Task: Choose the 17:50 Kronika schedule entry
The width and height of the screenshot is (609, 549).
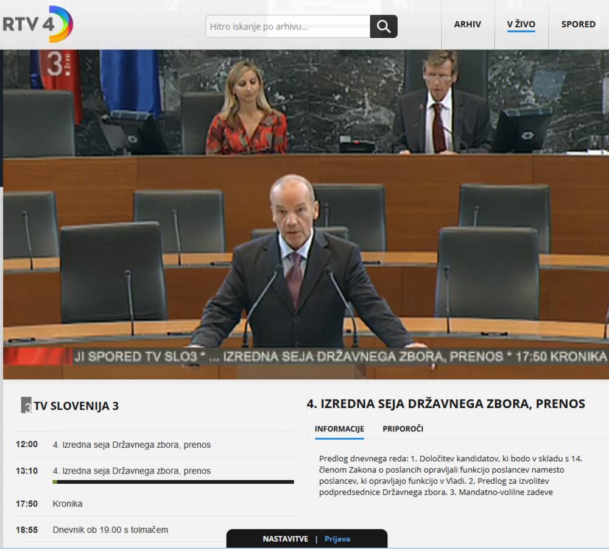Action: 68,504
